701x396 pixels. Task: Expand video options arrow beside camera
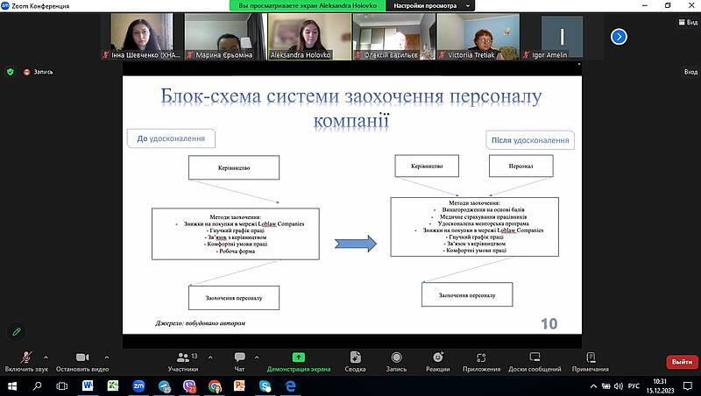[x=107, y=357]
